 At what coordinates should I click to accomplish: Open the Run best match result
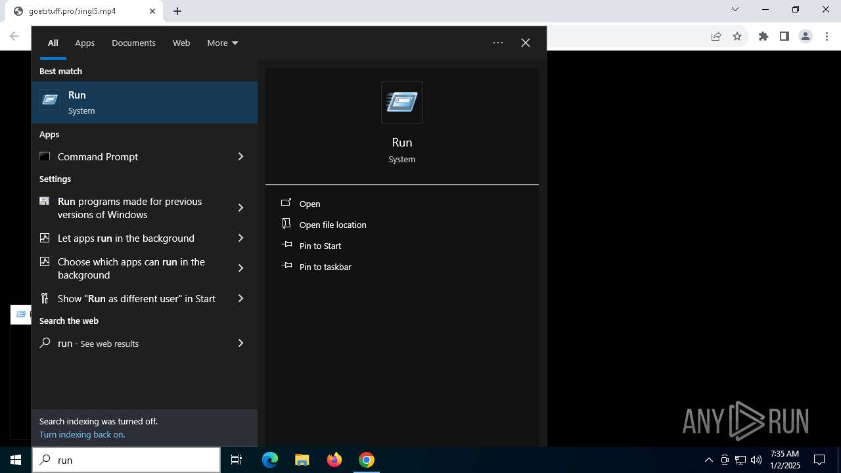(x=145, y=102)
